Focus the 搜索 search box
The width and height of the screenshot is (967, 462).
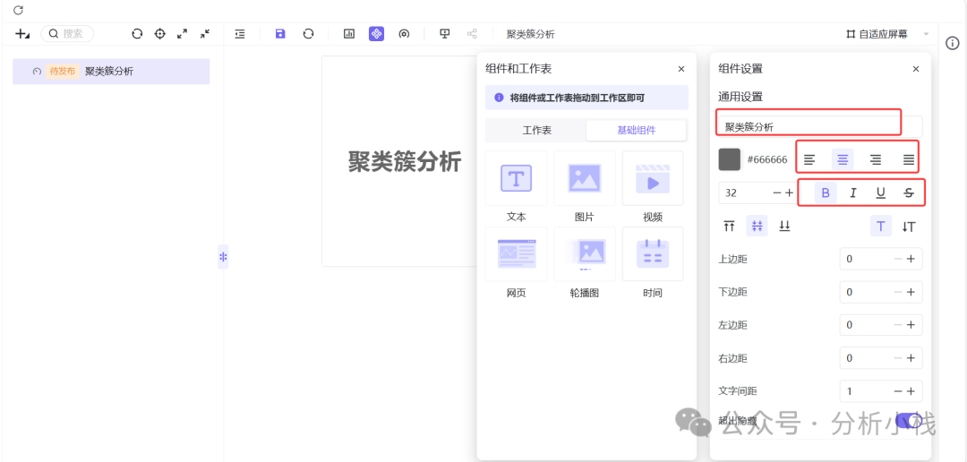(x=67, y=34)
